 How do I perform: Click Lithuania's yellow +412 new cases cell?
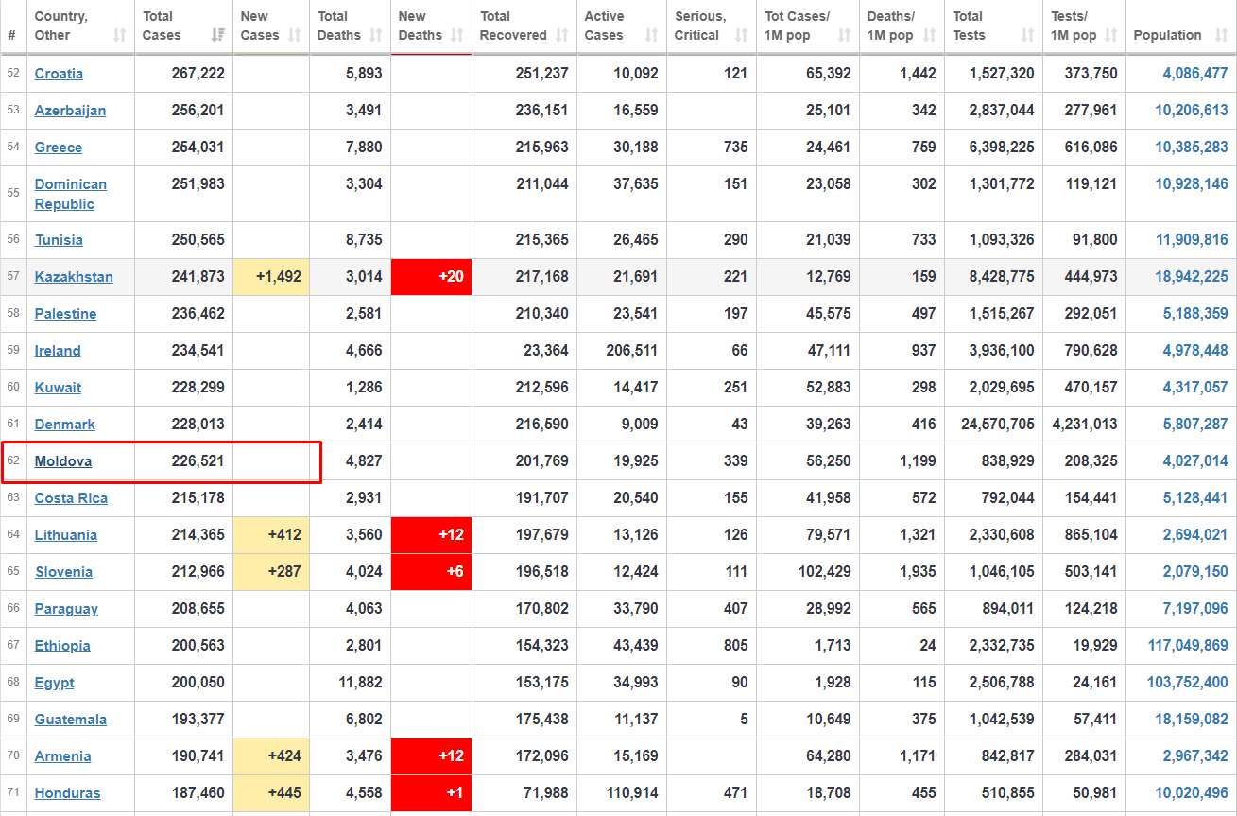(270, 535)
